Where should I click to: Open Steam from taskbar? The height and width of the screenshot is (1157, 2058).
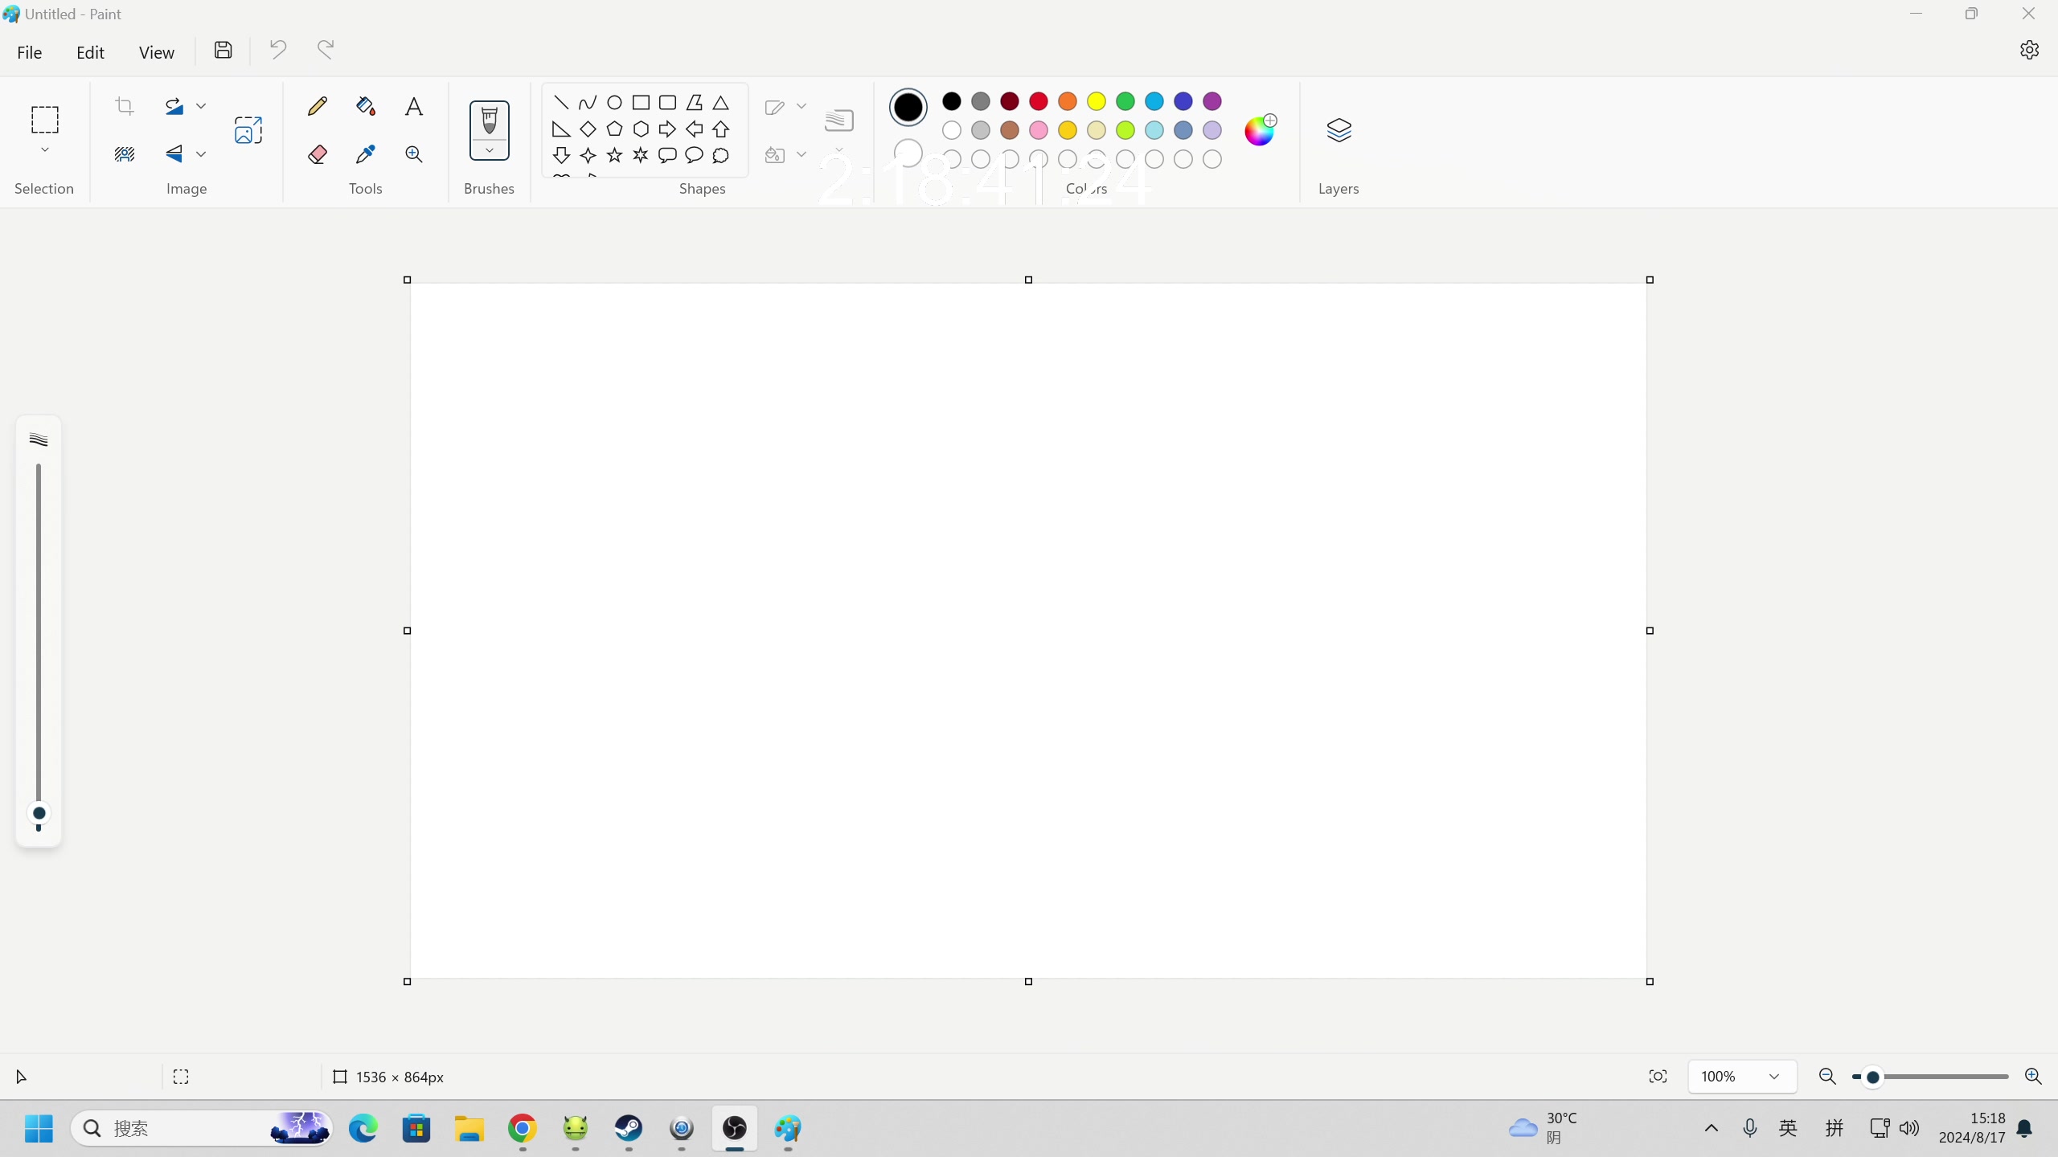click(x=629, y=1129)
